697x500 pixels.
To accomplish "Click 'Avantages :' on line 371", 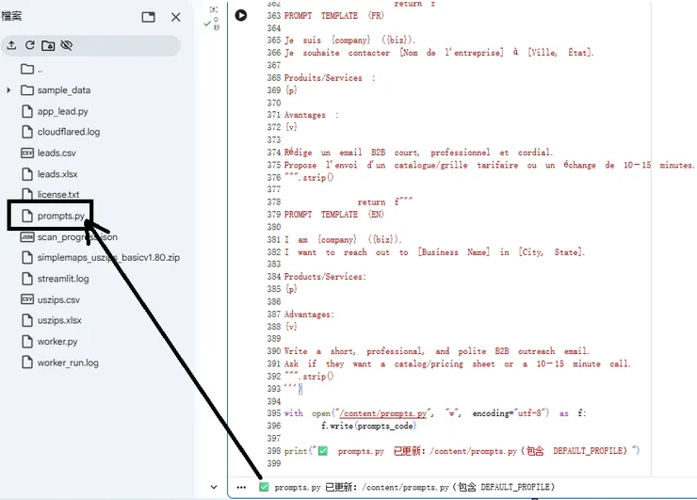I will [311, 115].
